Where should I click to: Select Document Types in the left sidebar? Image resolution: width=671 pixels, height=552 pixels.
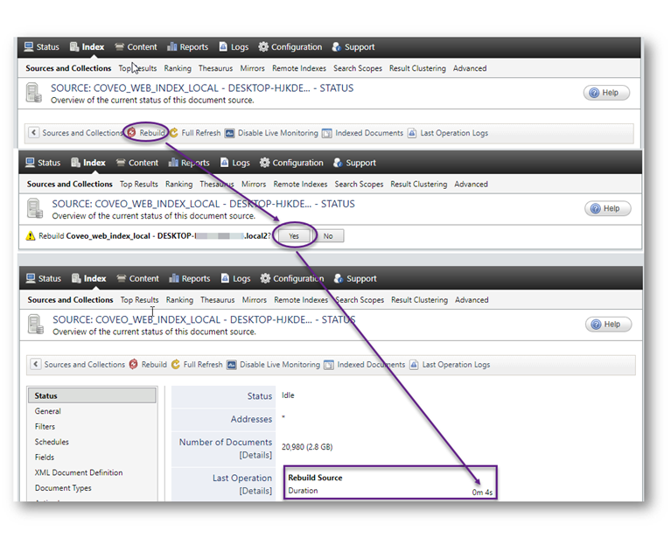[63, 488]
